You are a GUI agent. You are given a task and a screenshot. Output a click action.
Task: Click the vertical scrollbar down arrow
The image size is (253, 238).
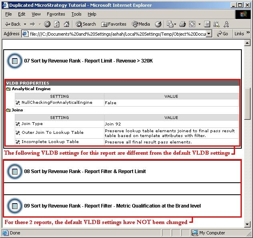(x=247, y=224)
